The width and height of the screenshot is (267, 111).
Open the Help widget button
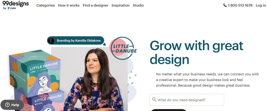(x=12, y=105)
